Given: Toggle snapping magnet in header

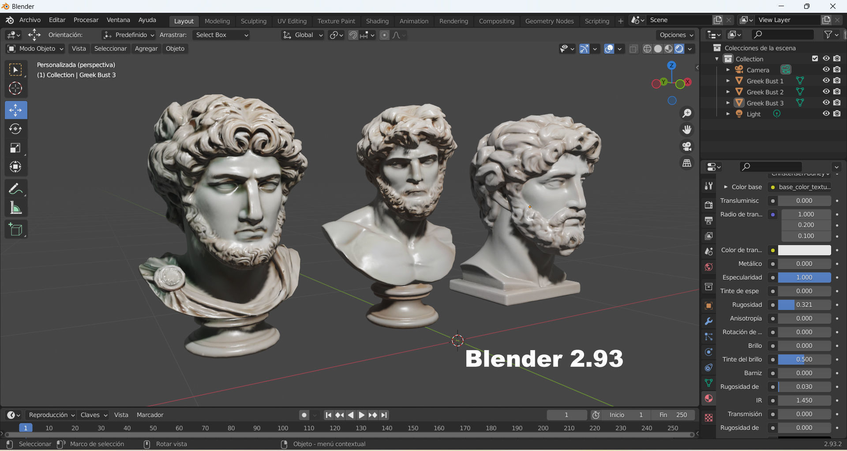Looking at the screenshot, I should coord(353,35).
